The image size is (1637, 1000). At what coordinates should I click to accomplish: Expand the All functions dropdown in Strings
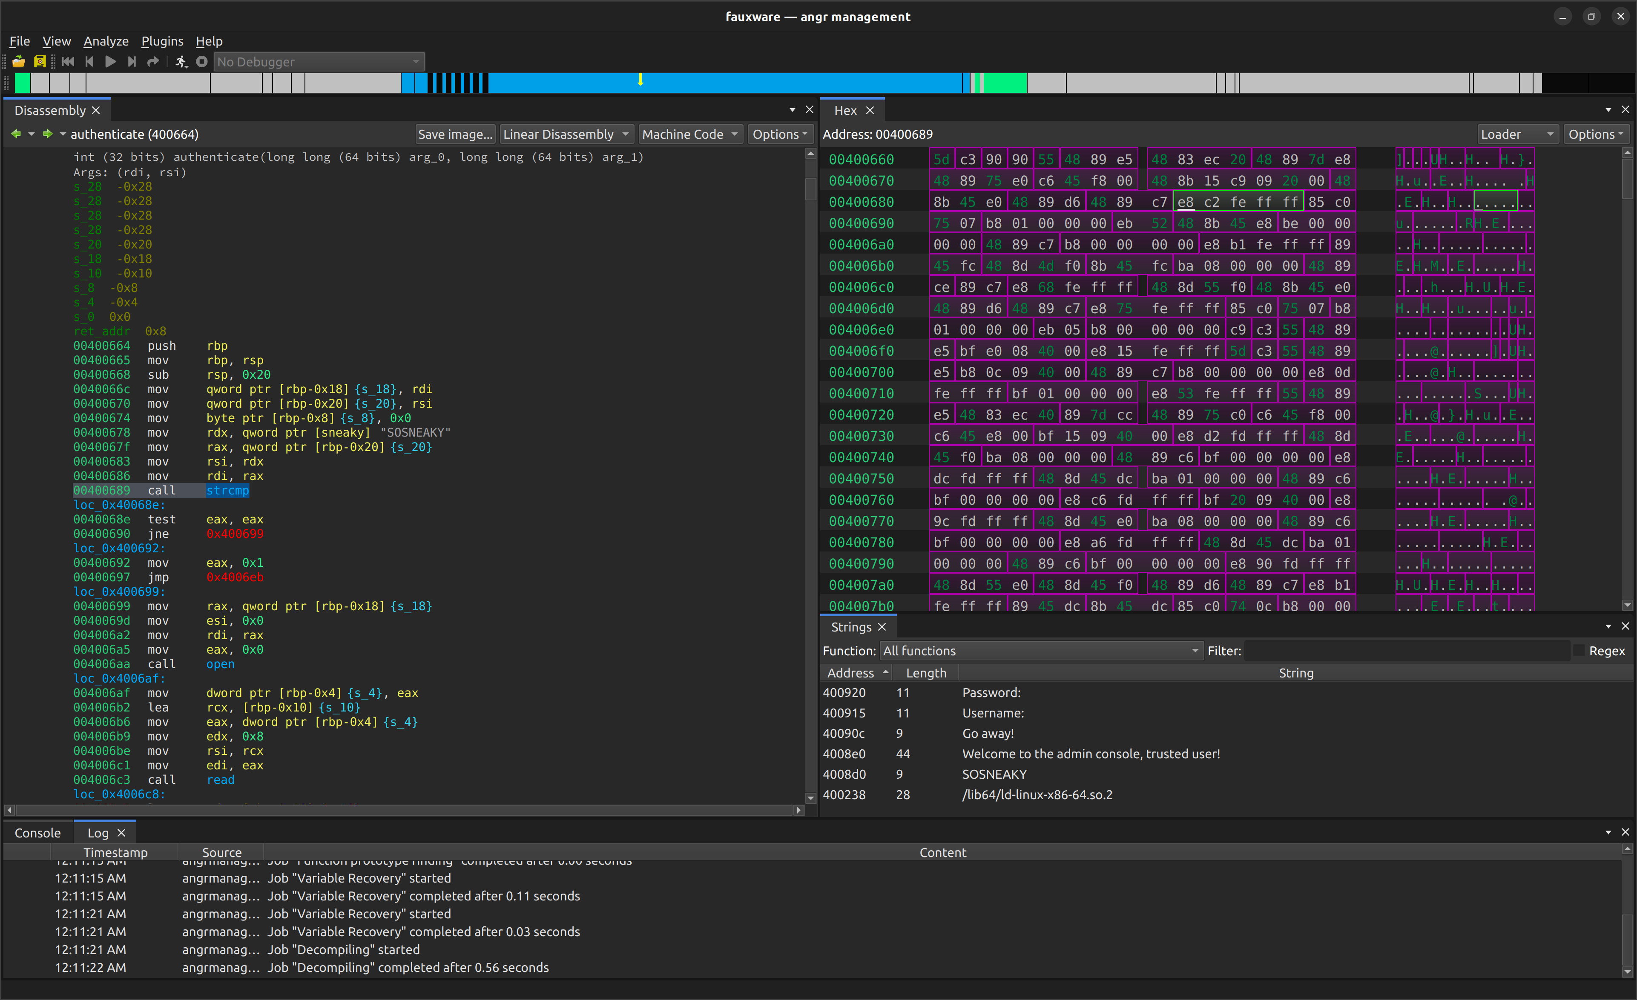click(1040, 651)
